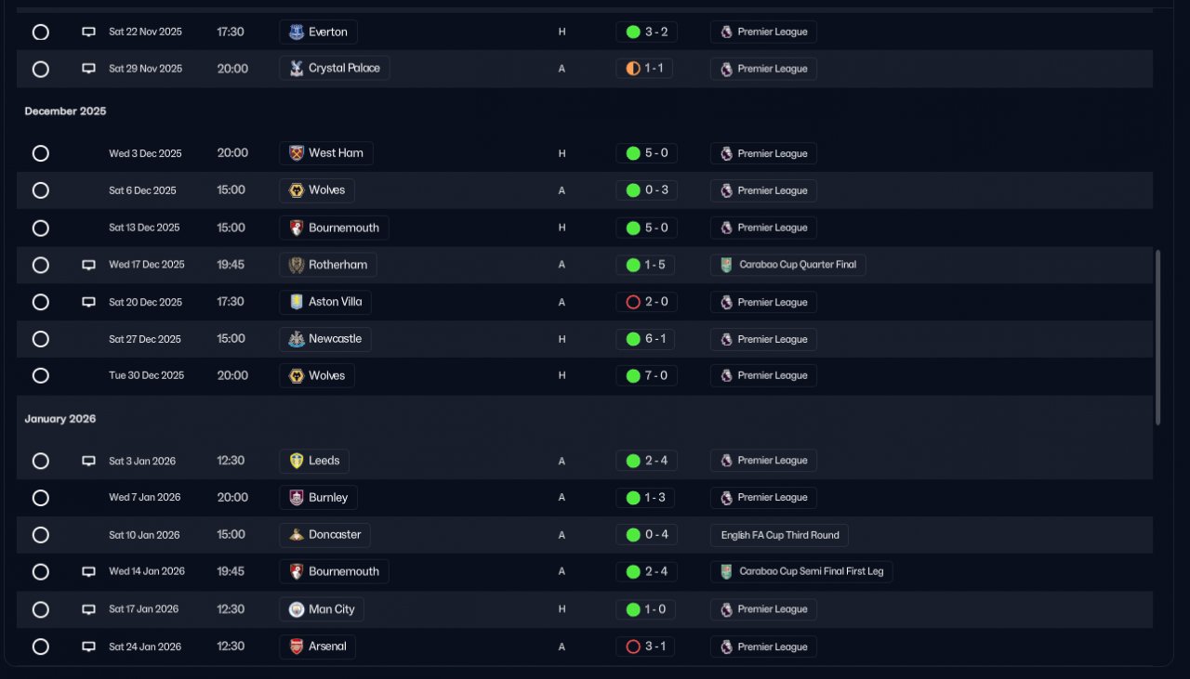Open Carabao Cup Semi Final First Leg competition

pyautogui.click(x=801, y=571)
